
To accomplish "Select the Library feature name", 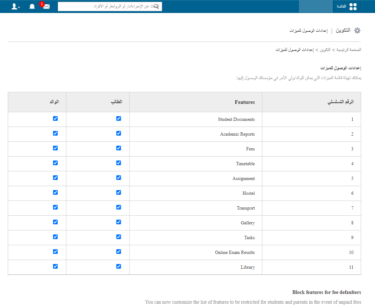I will pyautogui.click(x=248, y=267).
